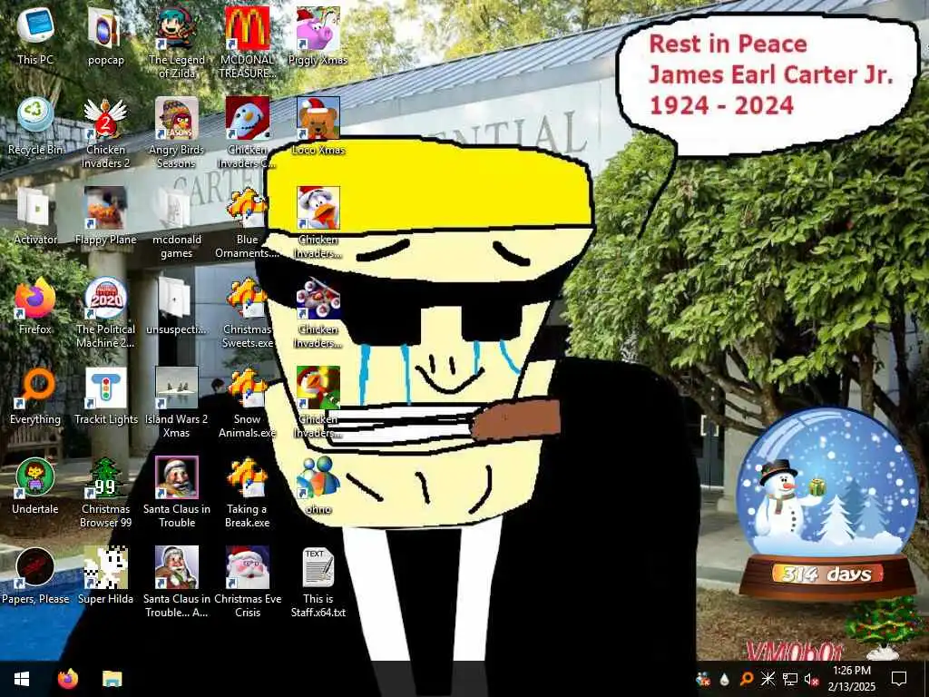Open network status from the tray

pos(790,679)
